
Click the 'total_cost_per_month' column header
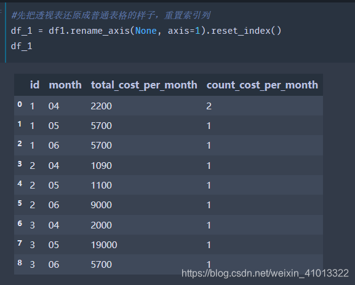tap(144, 85)
